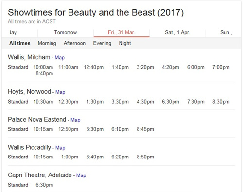Open the Sun. date tab
This screenshot has height=192, width=243.
tap(226, 33)
